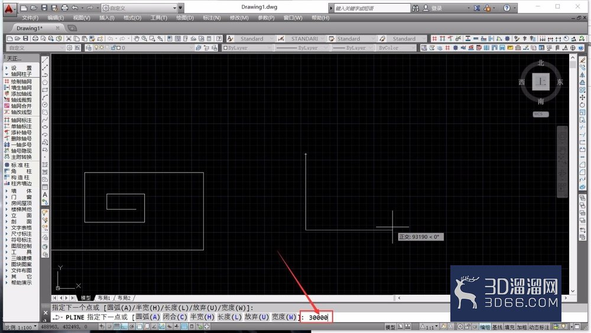Image resolution: width=591 pixels, height=333 pixels.
Task: Click the Text Style A icon
Action: click(x=230, y=39)
